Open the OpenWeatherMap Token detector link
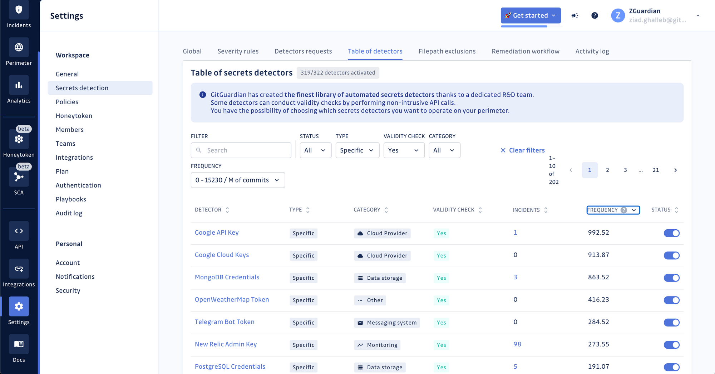 pyautogui.click(x=232, y=300)
